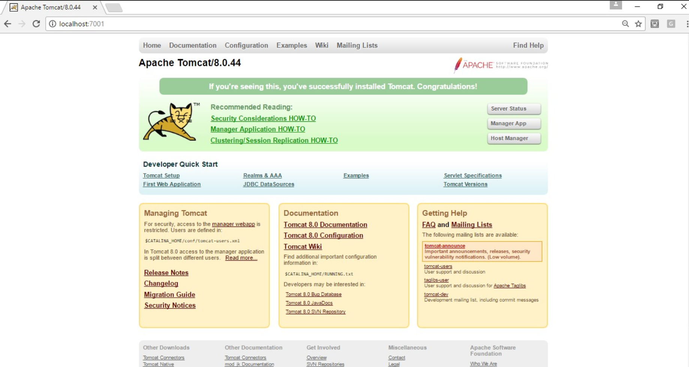This screenshot has height=367, width=689.
Task: Open the tomcat-dev mailing list link
Action: [436, 294]
